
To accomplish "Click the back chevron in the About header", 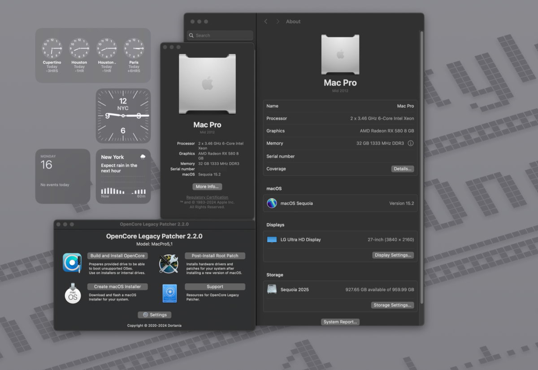I will coord(265,21).
